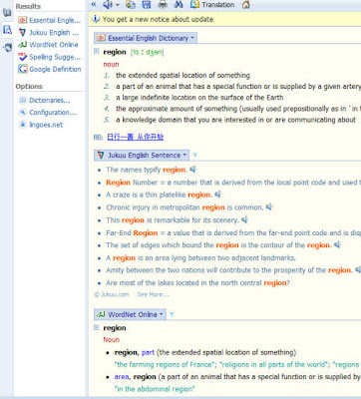This screenshot has height=399, width=361.
Task: Click the phonetic transcription of region
Action: click(x=147, y=52)
